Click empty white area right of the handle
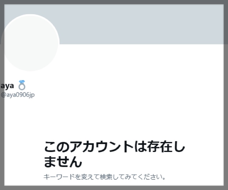228x190 pixels. click(128, 95)
